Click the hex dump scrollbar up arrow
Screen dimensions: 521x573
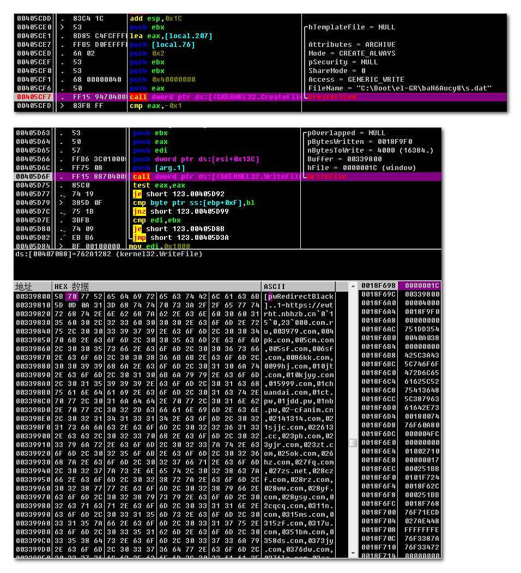click(x=353, y=286)
